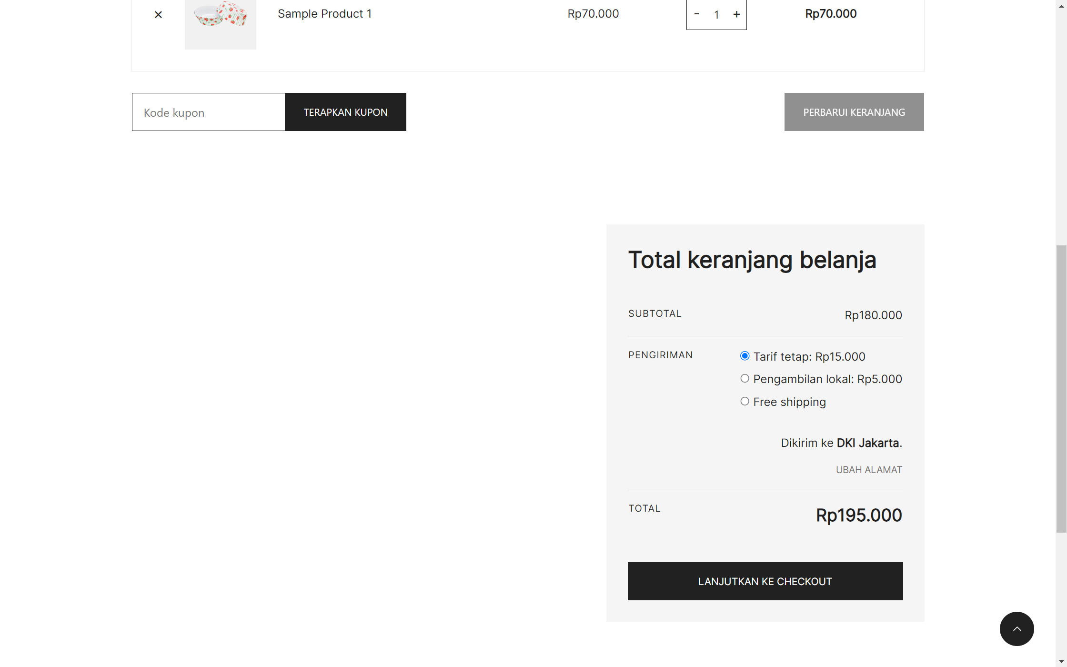1067x667 pixels.
Task: Open the Ubah Alamat address link
Action: coord(869,470)
